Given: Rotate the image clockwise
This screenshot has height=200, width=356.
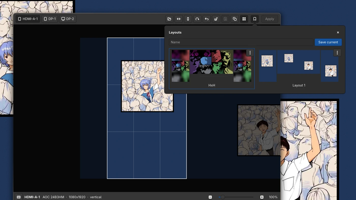Looking at the screenshot, I should coord(197,19).
